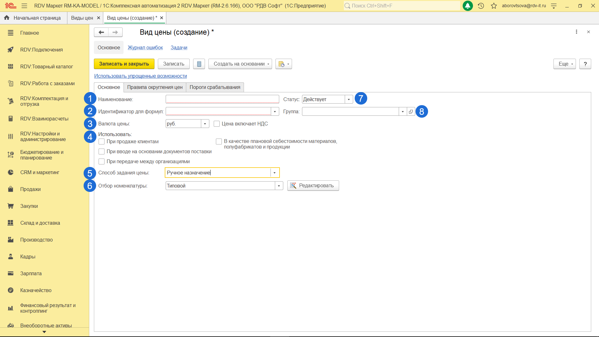Open the sections hamburger menu icon
This screenshot has width=599, height=337.
[x=24, y=6]
